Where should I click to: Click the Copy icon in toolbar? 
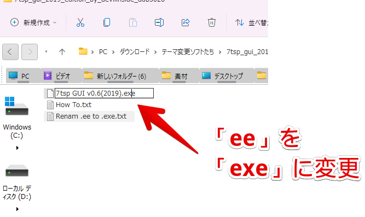coord(107,22)
